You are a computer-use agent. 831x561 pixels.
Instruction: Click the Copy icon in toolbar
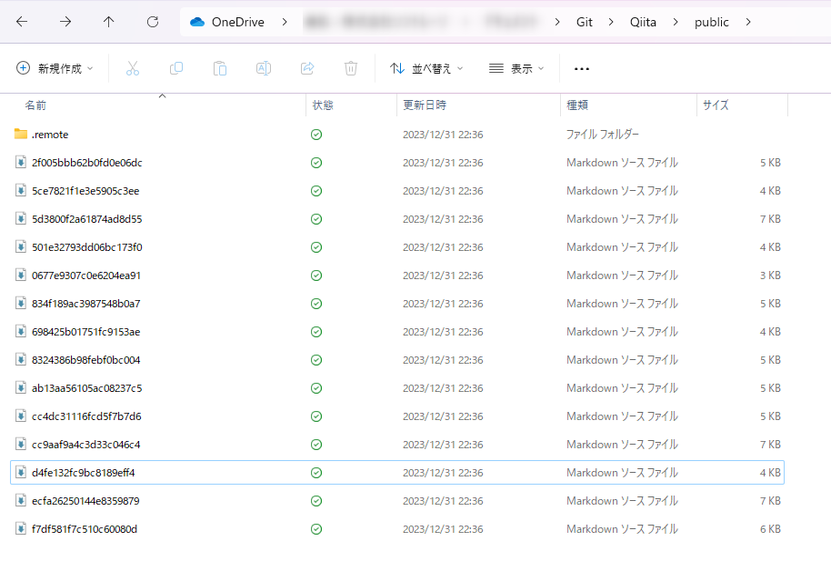pyautogui.click(x=176, y=68)
